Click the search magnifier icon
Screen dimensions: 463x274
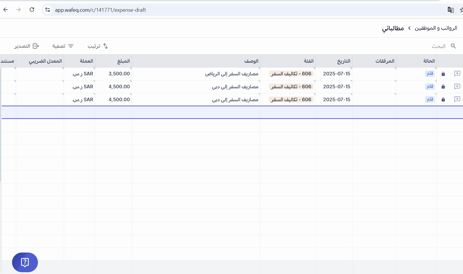coord(453,46)
